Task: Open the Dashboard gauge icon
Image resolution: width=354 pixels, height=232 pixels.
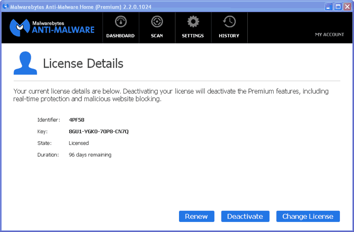Action: 121,22
